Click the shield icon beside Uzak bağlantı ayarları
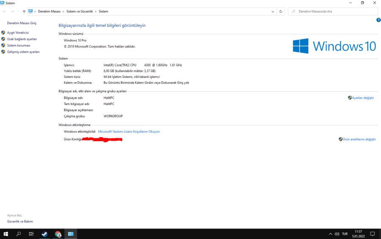 pyautogui.click(x=3, y=39)
